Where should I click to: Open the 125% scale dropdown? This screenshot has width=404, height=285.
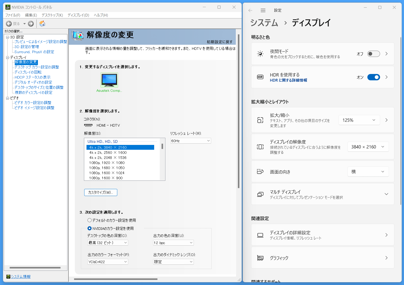pyautogui.click(x=359, y=120)
